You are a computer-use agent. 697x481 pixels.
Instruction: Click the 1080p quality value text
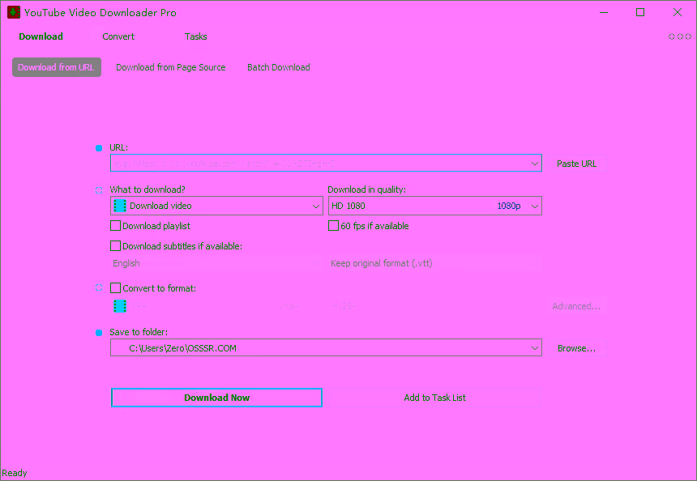tap(508, 206)
